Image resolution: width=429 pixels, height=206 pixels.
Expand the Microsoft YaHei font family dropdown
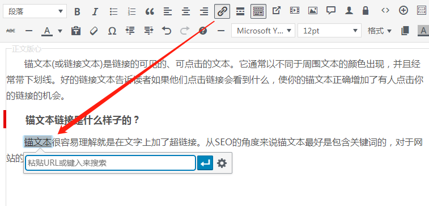click(263, 31)
